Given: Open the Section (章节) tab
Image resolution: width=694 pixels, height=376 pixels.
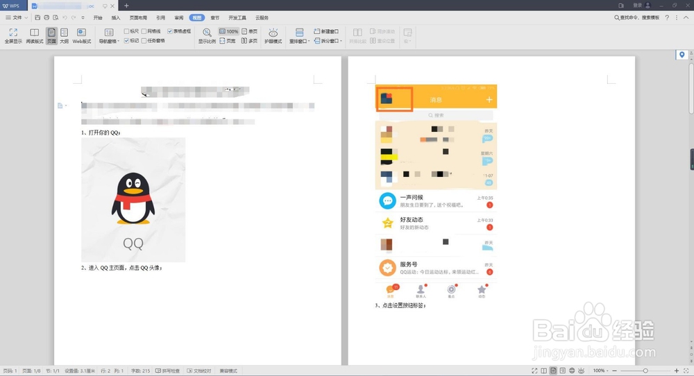Looking at the screenshot, I should 214,18.
